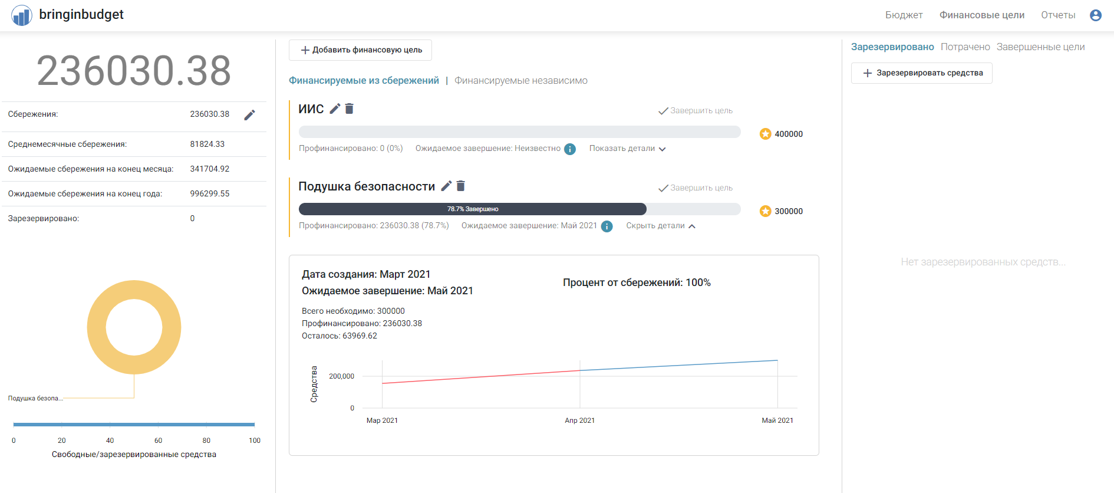Click the star icon next to 300000

coord(766,211)
